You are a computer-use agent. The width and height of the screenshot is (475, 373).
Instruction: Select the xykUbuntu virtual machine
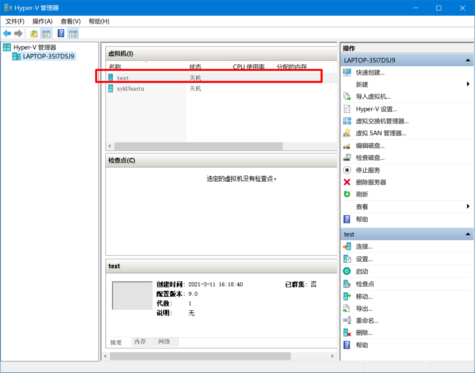[x=130, y=89]
